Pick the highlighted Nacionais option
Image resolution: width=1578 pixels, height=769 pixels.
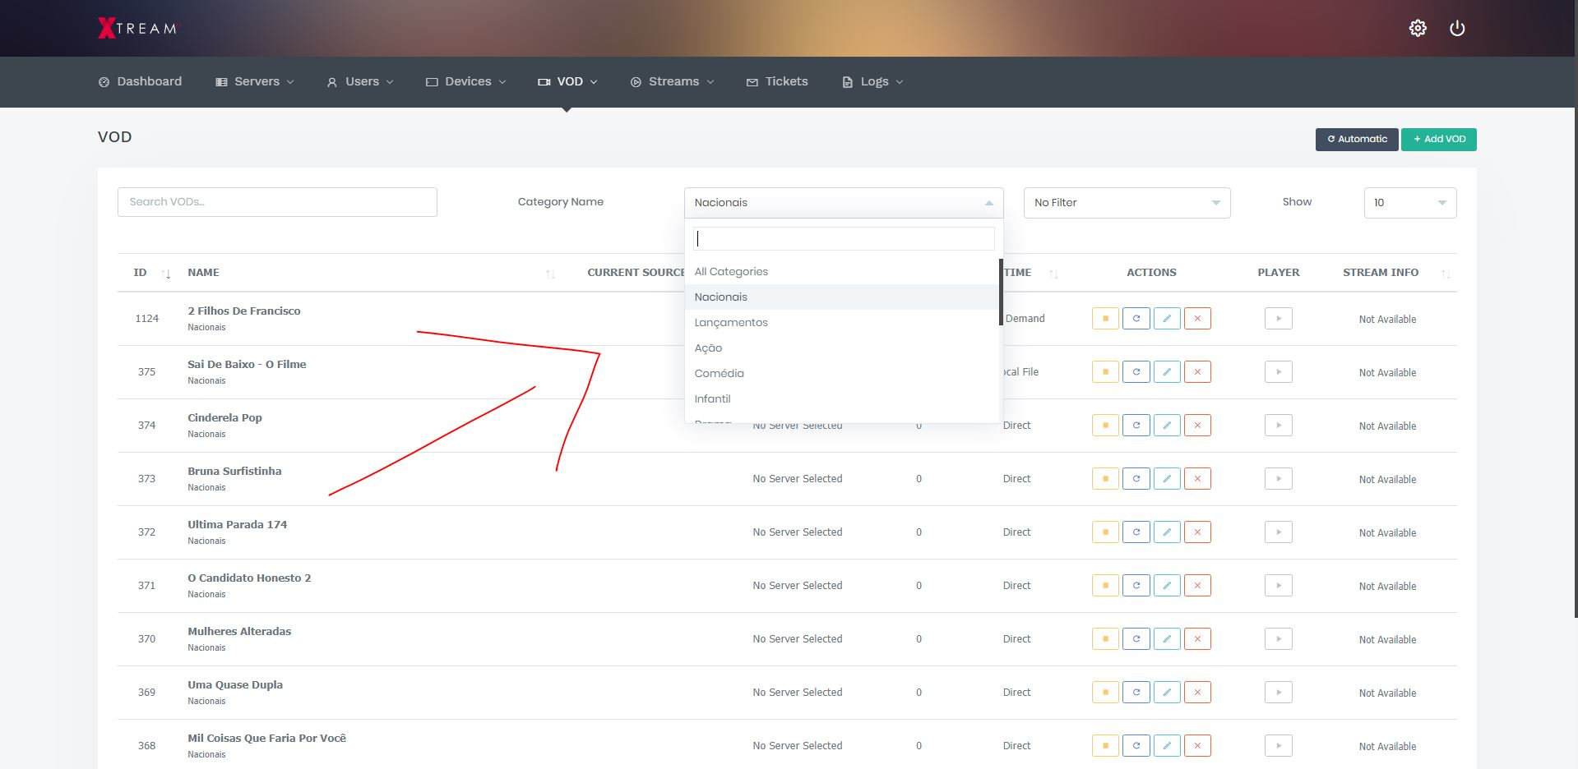click(x=842, y=297)
